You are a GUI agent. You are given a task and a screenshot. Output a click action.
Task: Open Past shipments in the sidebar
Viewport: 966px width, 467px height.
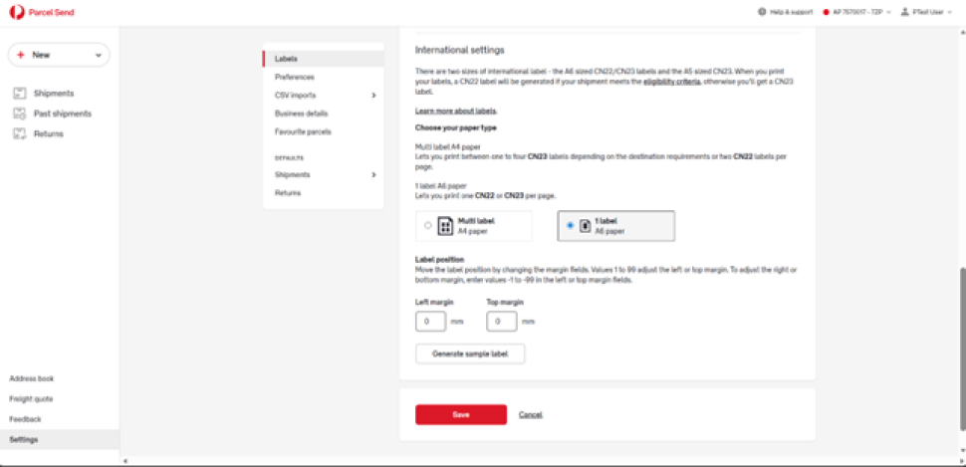pos(62,114)
